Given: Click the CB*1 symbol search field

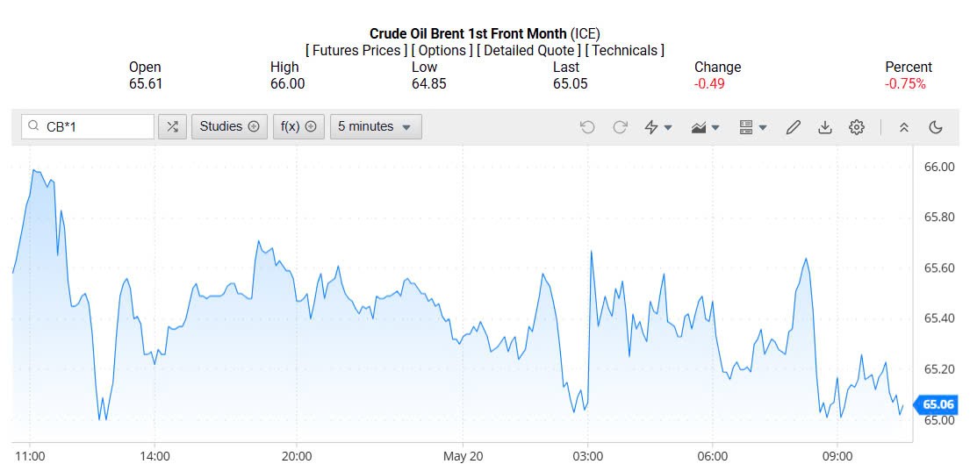Looking at the screenshot, I should pos(95,126).
